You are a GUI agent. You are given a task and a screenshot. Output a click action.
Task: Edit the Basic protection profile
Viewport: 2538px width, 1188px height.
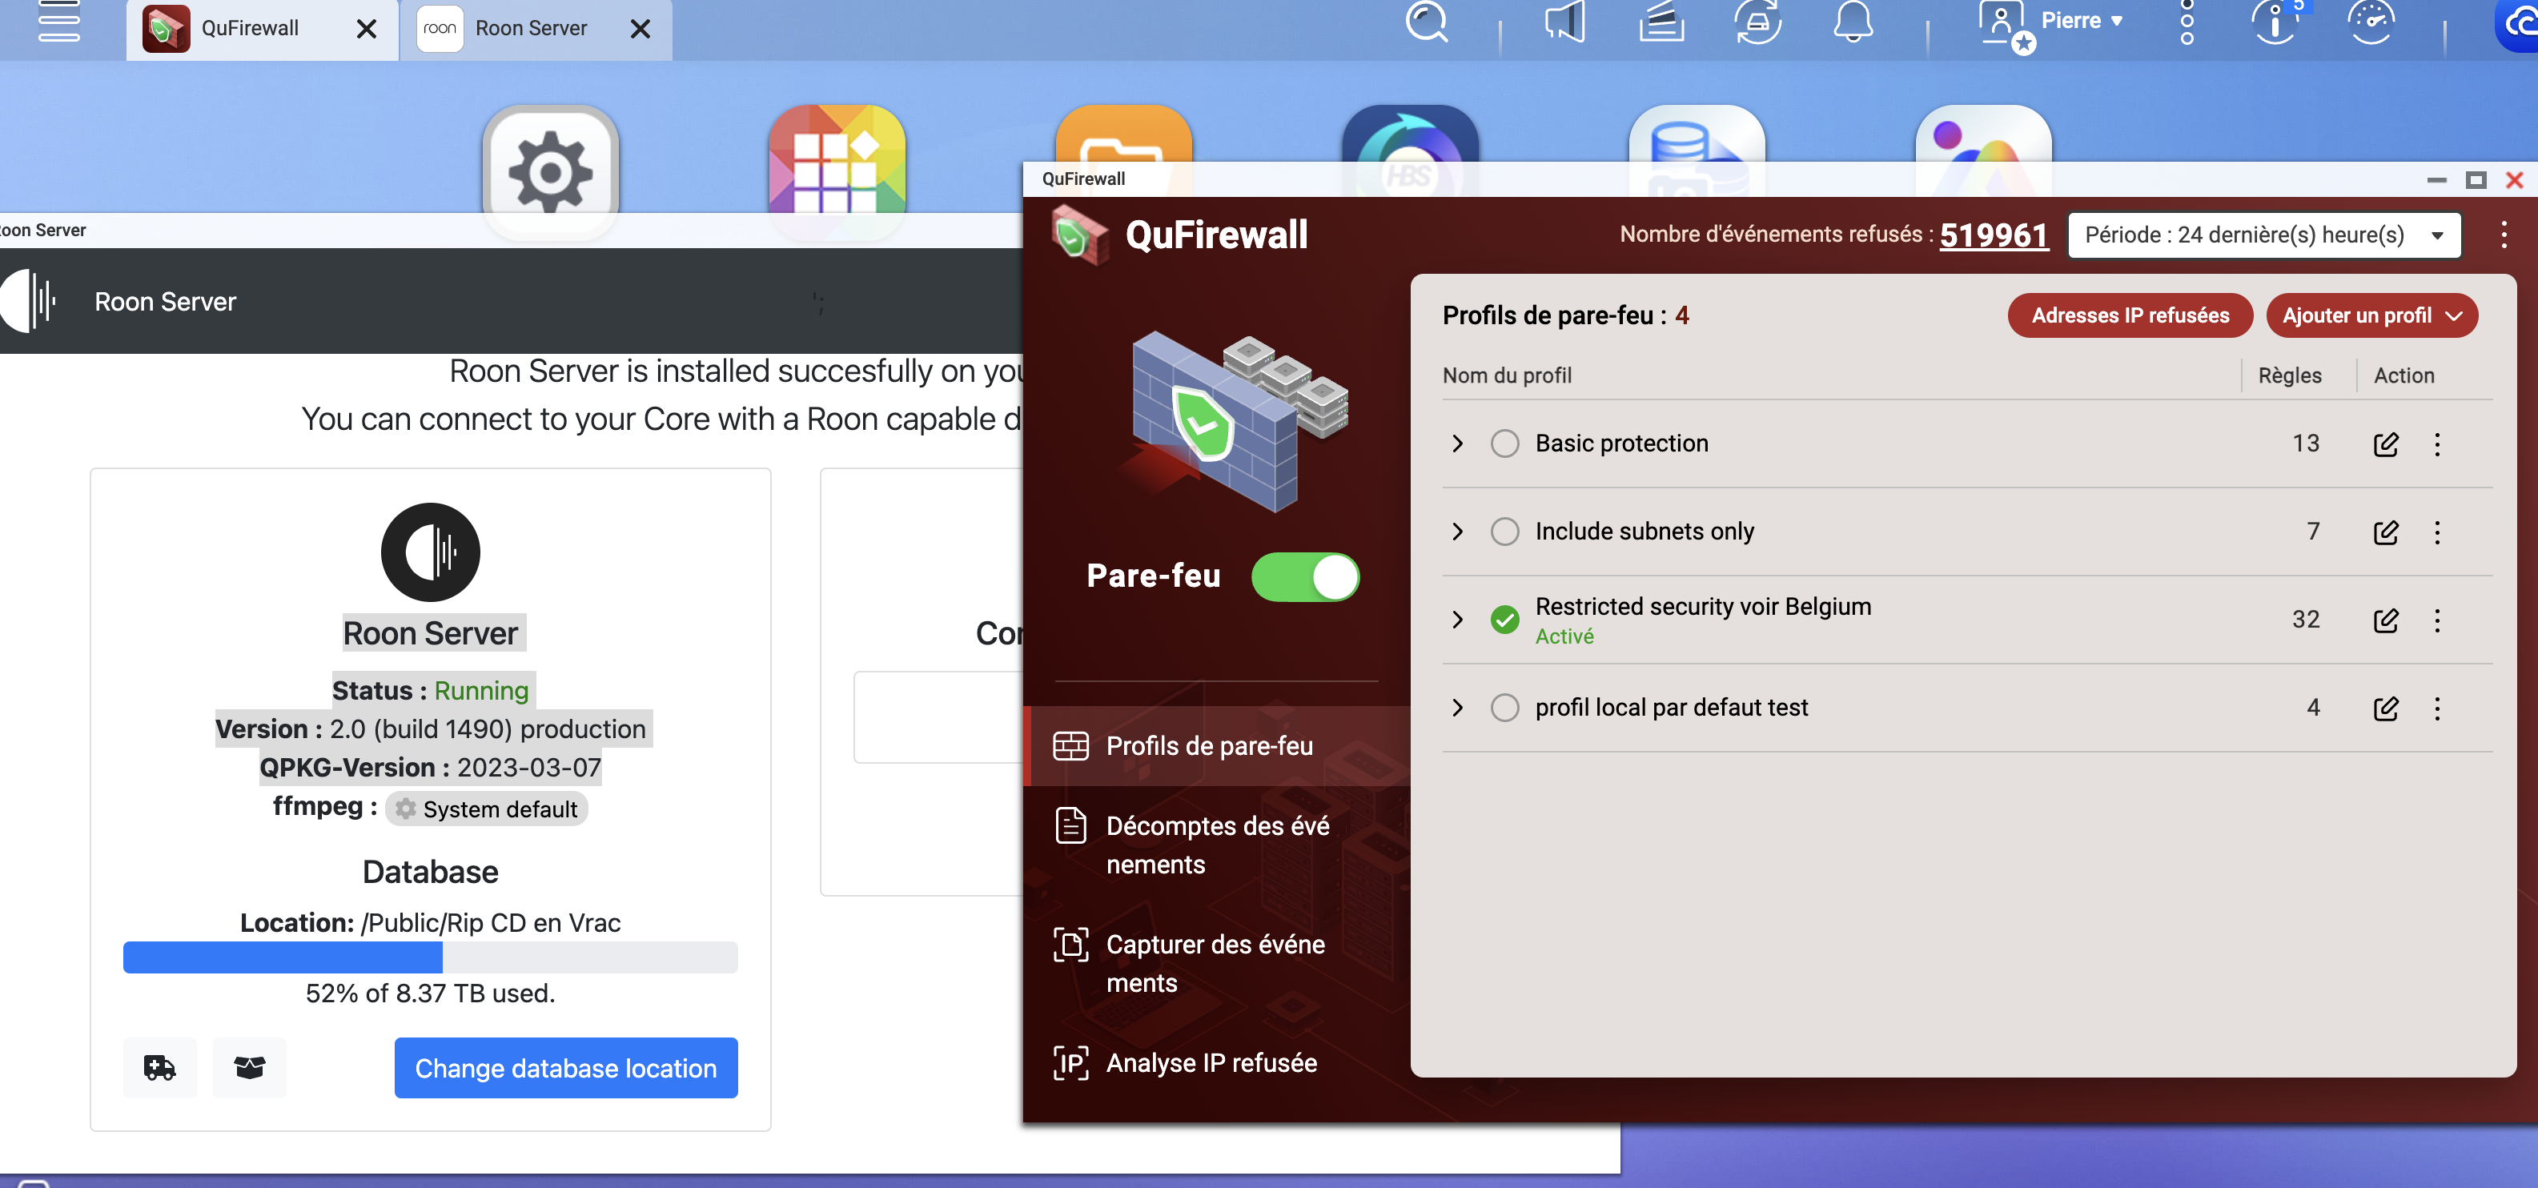(2385, 444)
